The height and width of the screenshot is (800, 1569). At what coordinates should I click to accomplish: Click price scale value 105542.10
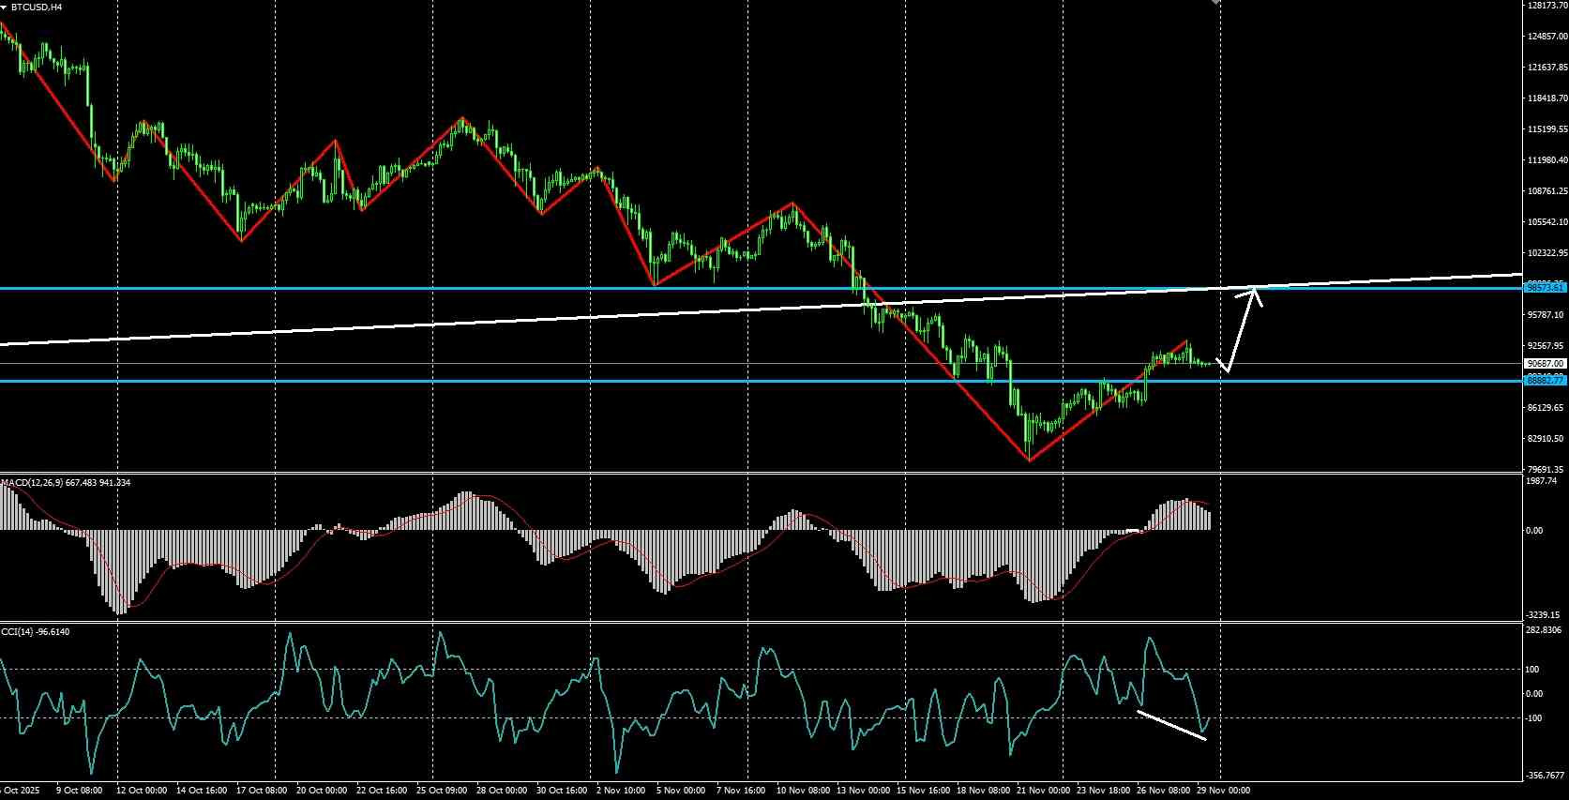(1547, 222)
